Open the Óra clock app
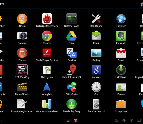This screenshot has width=143, height=124. pyautogui.click(x=96, y=87)
